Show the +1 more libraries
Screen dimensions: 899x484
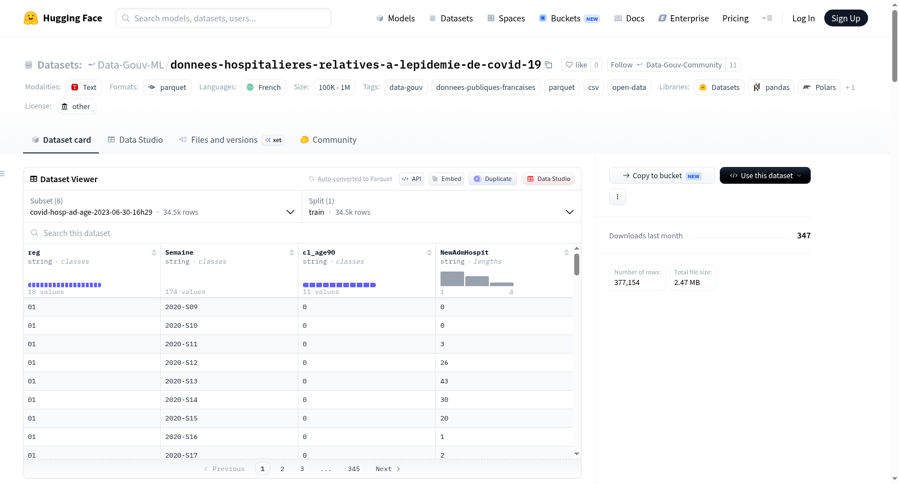pos(850,87)
